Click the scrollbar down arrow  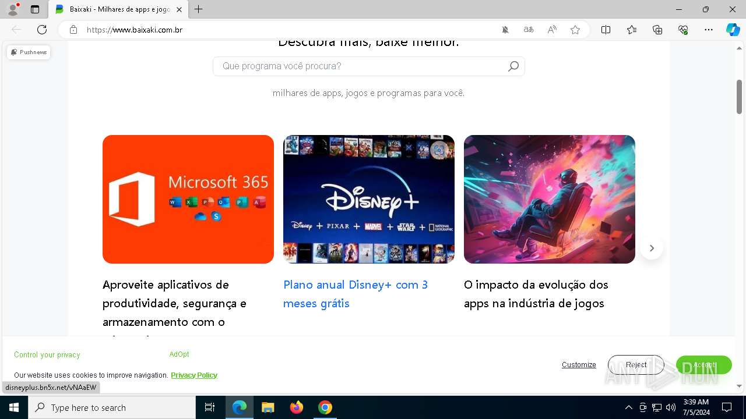point(740,386)
